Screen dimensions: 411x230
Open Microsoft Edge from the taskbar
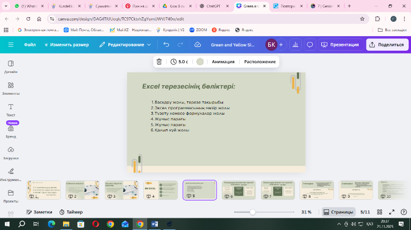[51, 224]
